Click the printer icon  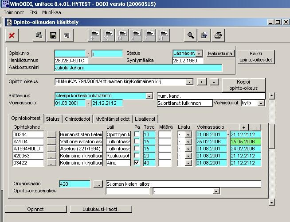pos(218,35)
